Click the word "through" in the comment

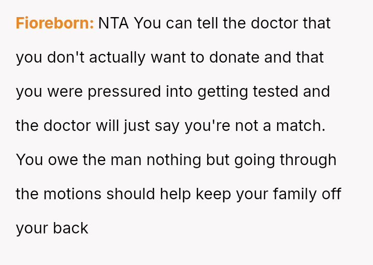point(308,160)
